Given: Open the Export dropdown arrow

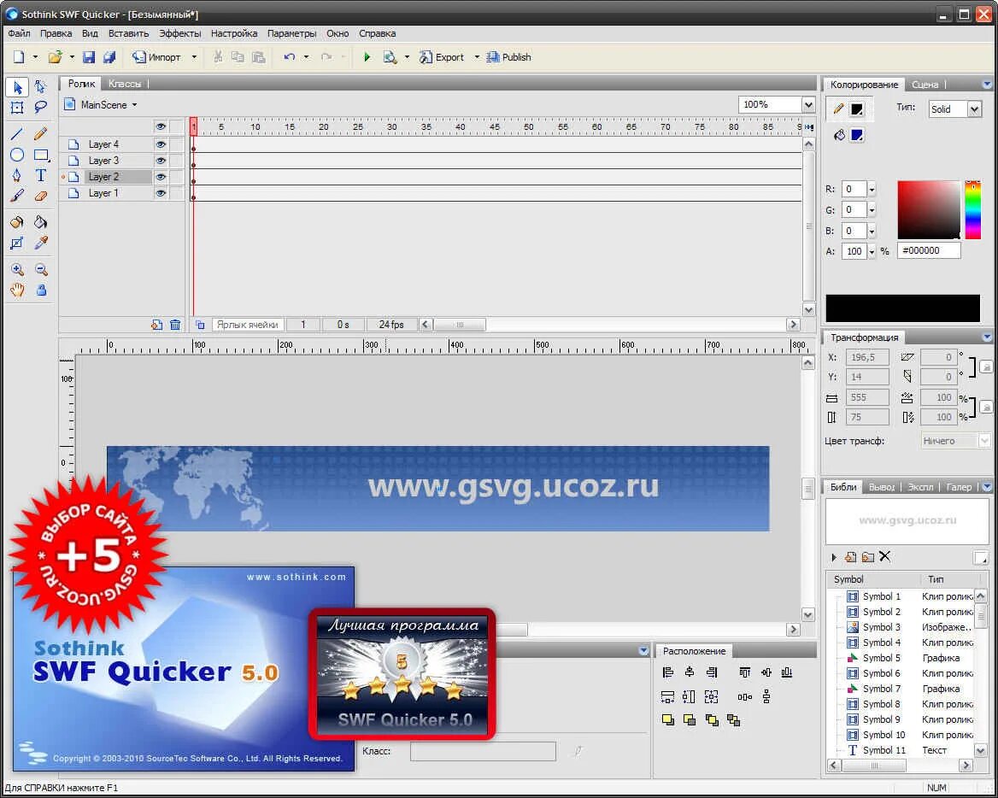Looking at the screenshot, I should [x=477, y=57].
